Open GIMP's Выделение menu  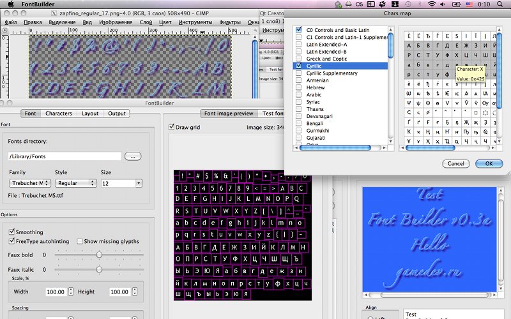coord(62,22)
